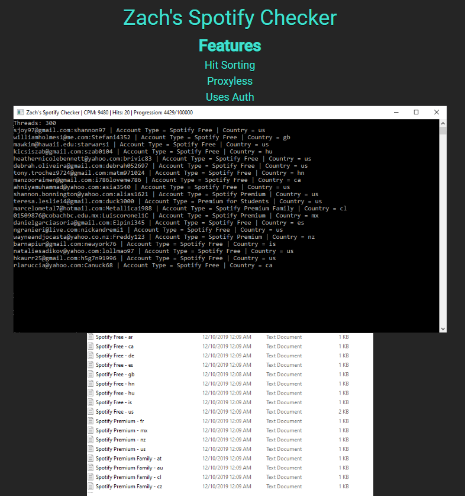Click the console scrollbar down arrow
465x496 pixels.
pos(443,329)
